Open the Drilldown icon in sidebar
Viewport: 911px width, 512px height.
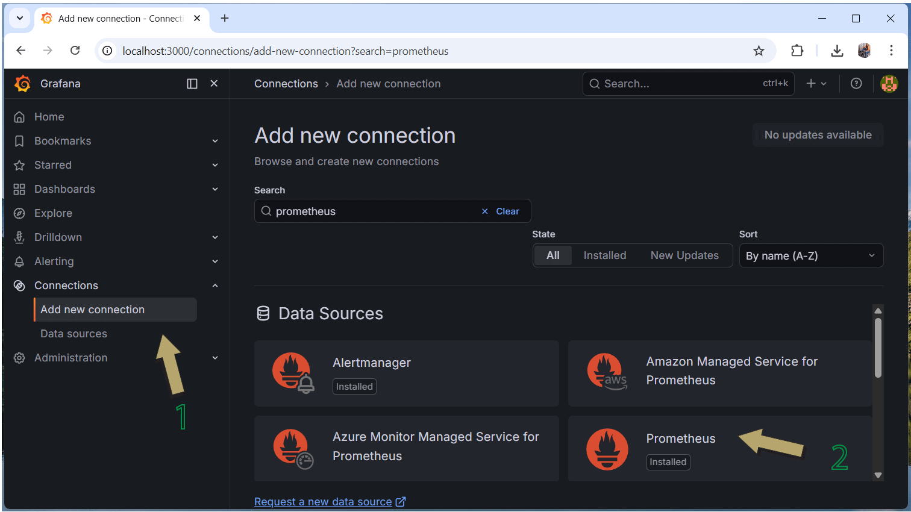[19, 237]
